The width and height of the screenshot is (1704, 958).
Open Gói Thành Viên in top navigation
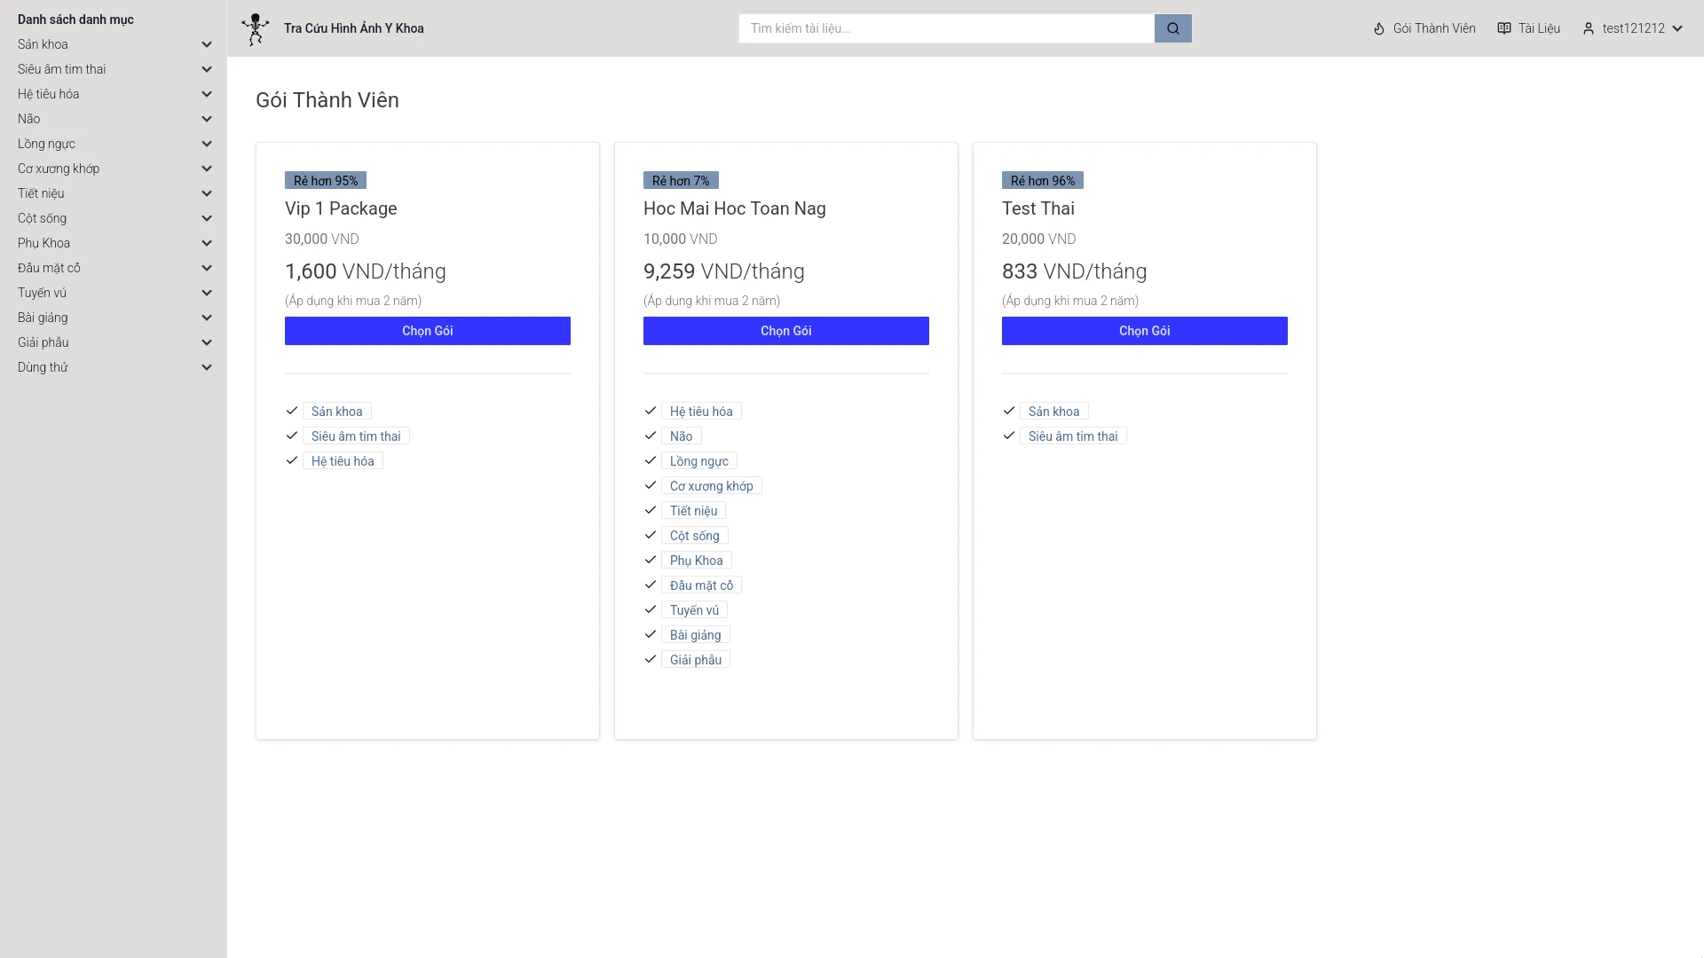coord(1433,28)
